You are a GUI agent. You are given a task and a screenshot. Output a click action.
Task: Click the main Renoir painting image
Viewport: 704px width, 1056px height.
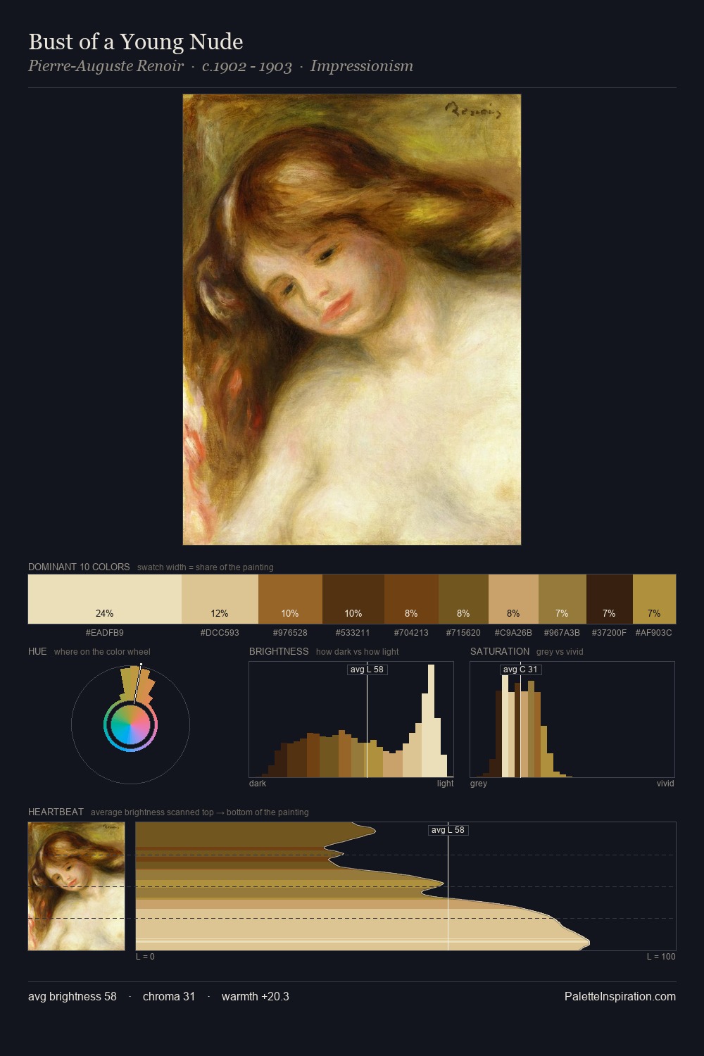pos(352,320)
